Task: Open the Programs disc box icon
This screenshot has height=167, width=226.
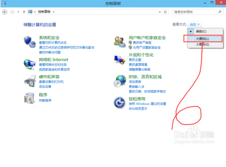Action: (29, 98)
